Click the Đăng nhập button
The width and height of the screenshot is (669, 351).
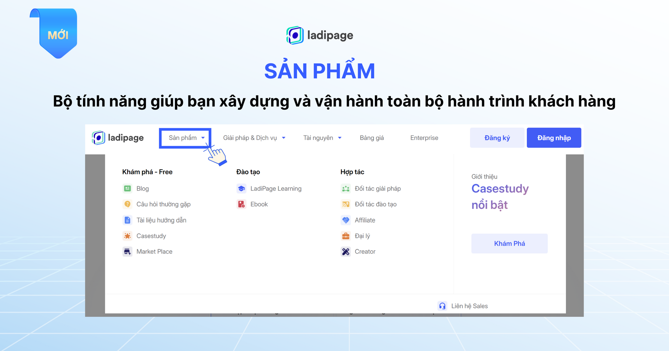point(554,138)
